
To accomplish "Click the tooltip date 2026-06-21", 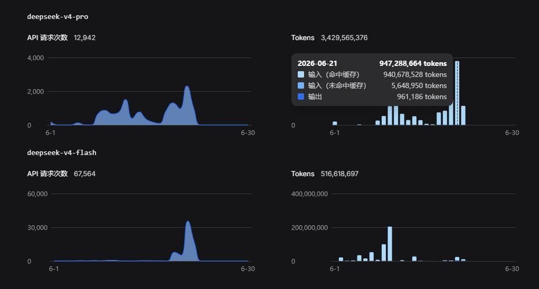I will [317, 63].
